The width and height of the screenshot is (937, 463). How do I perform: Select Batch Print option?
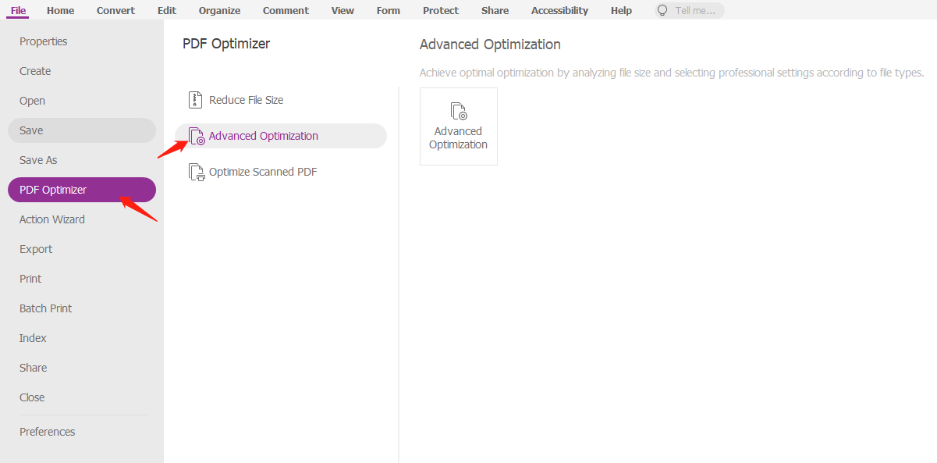coord(45,308)
